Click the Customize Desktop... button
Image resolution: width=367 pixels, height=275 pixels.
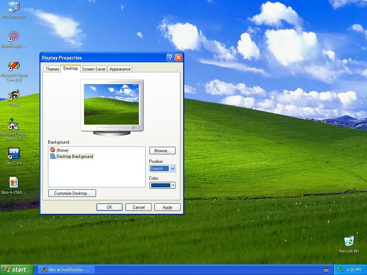pos(72,193)
